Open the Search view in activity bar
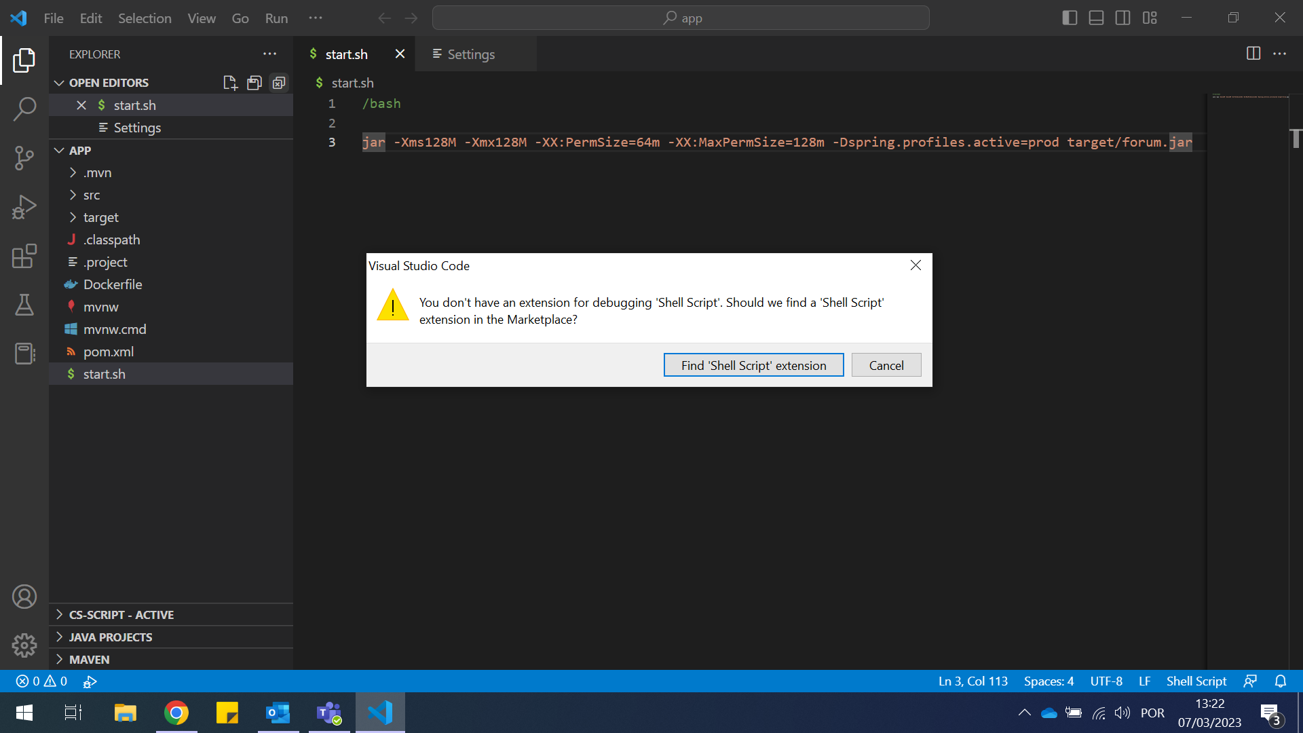Image resolution: width=1303 pixels, height=733 pixels. pos(24,109)
